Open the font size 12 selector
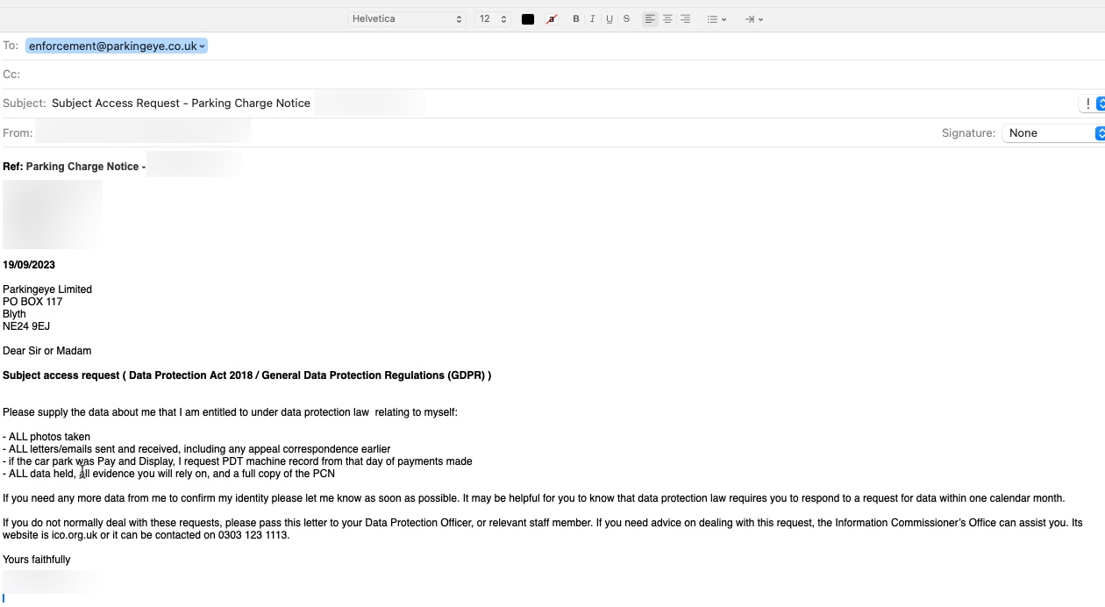The height and width of the screenshot is (607, 1105). (x=493, y=19)
